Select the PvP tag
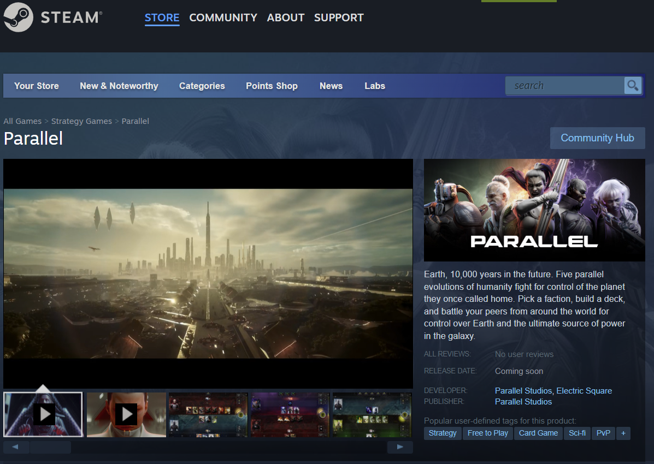Viewport: 654px width, 464px height. [603, 433]
